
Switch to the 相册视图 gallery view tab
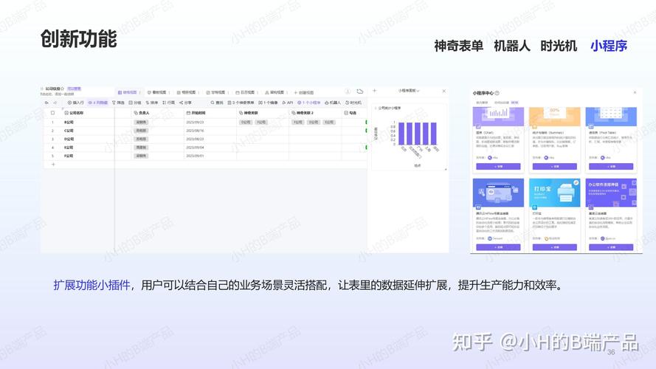[186, 92]
